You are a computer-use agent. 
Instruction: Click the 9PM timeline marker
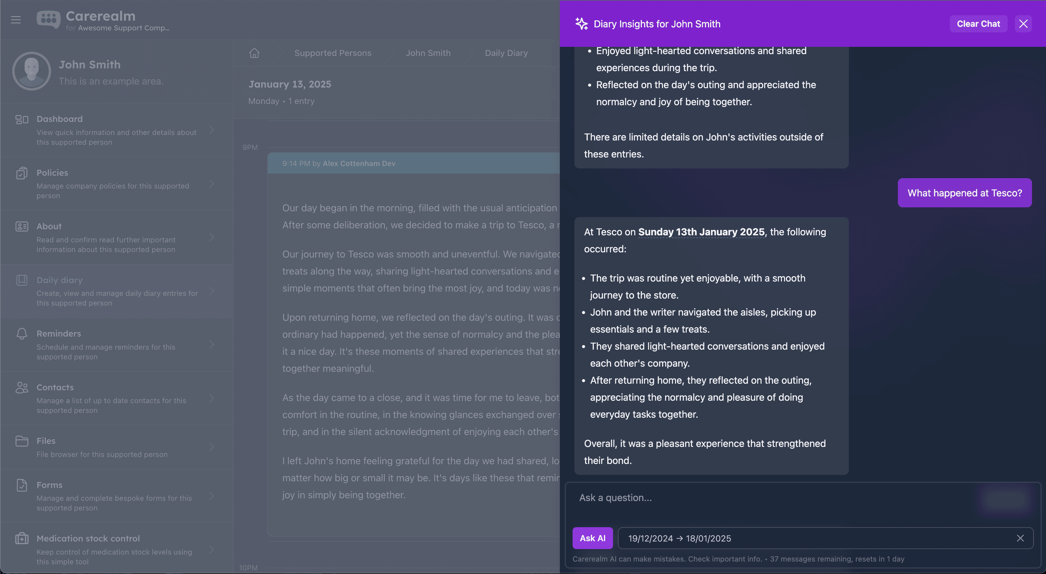(x=250, y=147)
